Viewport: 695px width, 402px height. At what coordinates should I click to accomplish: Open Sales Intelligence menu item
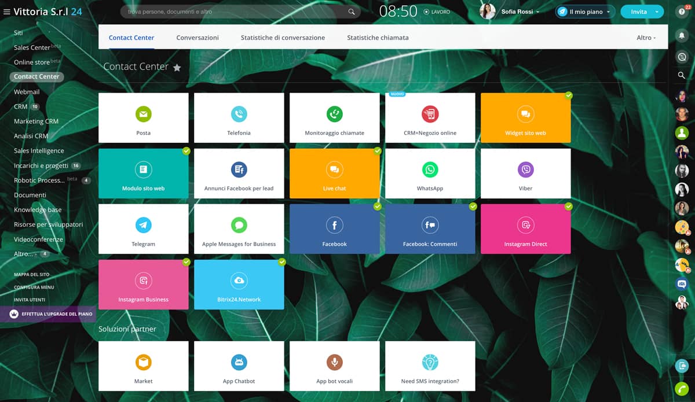[x=39, y=150]
